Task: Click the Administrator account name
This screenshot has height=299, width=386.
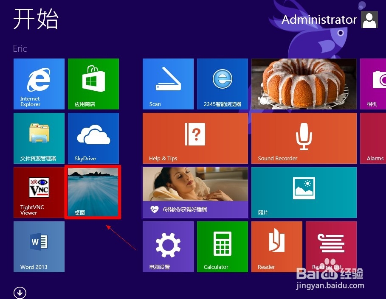Action: coord(319,20)
